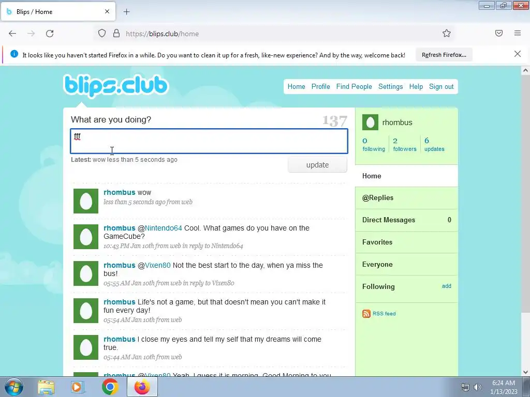
Task: Click the volume speaker tray icon
Action: (478, 387)
